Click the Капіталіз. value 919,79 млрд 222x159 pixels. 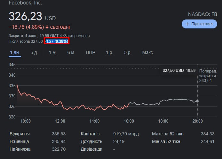[x=126, y=134]
